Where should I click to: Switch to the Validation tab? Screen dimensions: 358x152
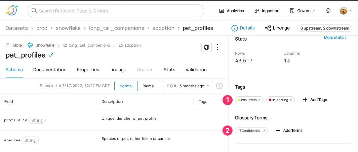[196, 70]
